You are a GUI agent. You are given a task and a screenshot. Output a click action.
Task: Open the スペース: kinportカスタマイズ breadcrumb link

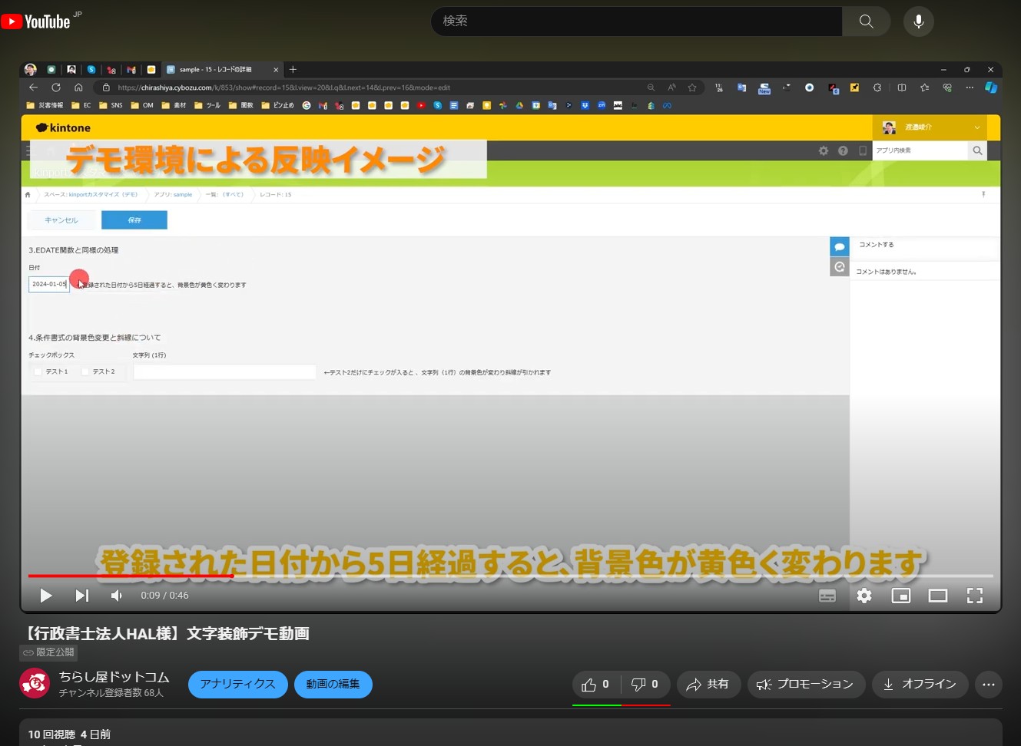pos(91,194)
